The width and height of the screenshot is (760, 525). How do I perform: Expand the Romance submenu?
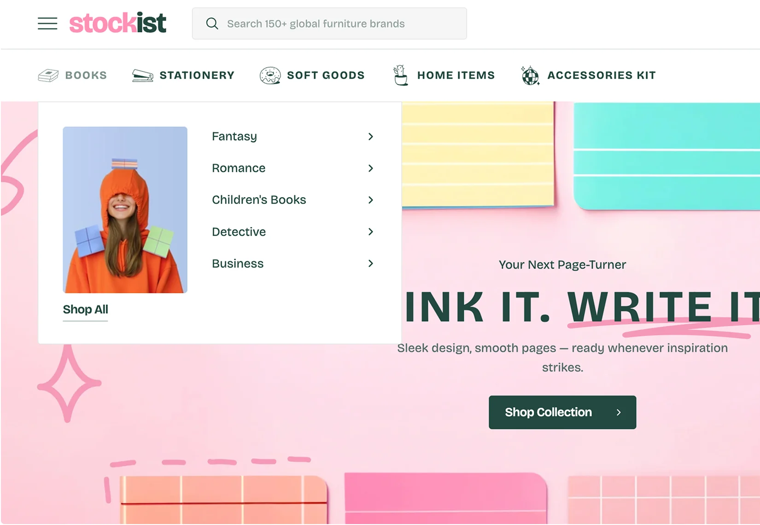coord(370,168)
